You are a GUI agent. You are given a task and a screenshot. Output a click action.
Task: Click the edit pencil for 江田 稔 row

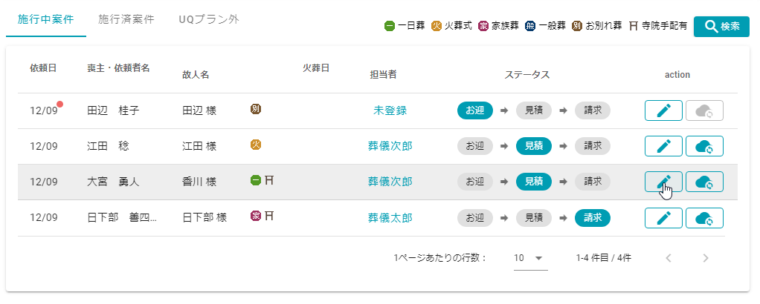[x=663, y=146]
